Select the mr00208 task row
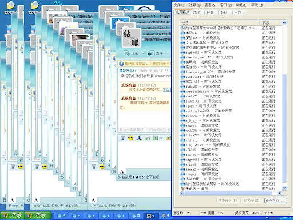 click(x=231, y=130)
